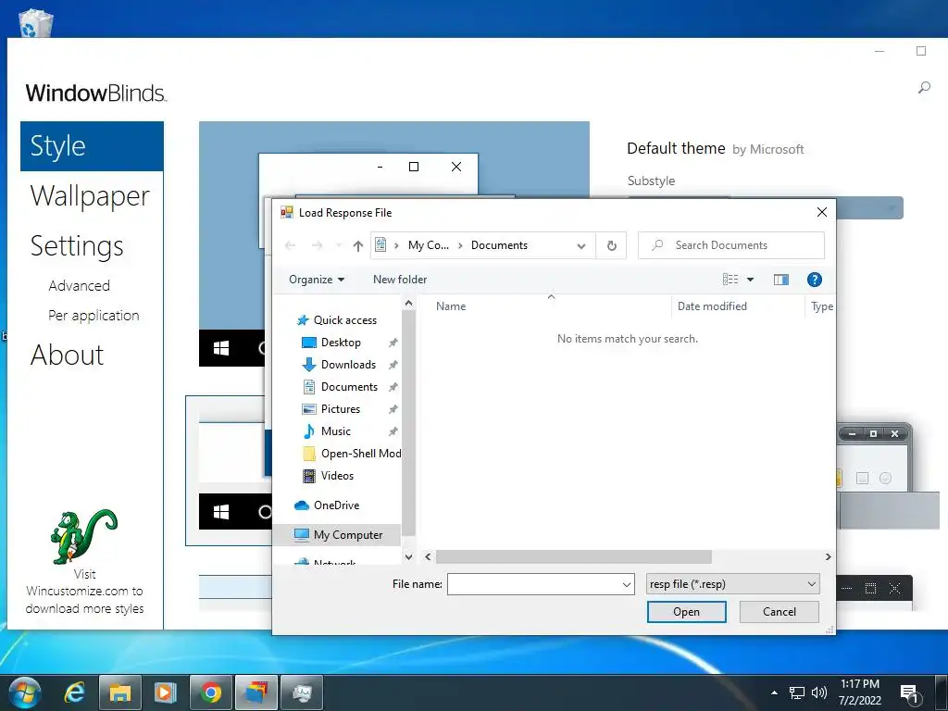Image resolution: width=948 pixels, height=711 pixels.
Task: Click the Type column header
Action: (821, 306)
